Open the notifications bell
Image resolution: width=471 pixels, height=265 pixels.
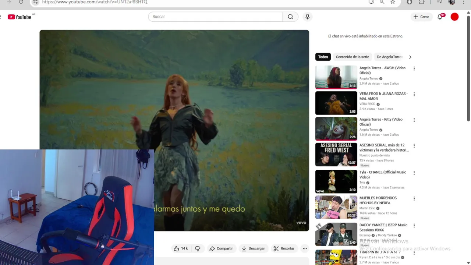point(440,17)
